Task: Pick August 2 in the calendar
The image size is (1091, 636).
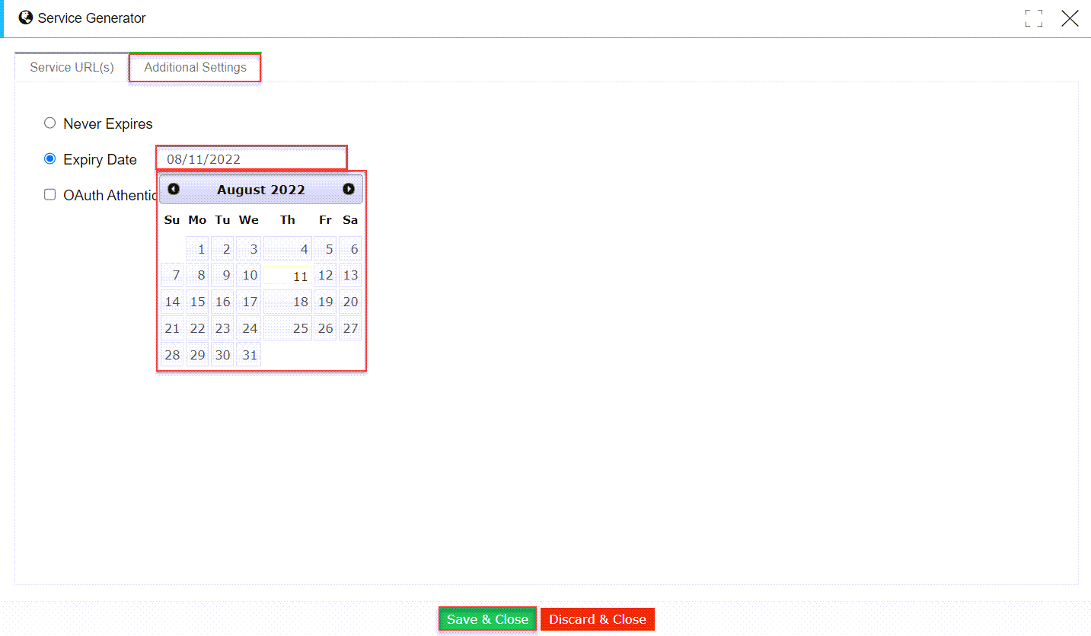Action: (x=222, y=248)
